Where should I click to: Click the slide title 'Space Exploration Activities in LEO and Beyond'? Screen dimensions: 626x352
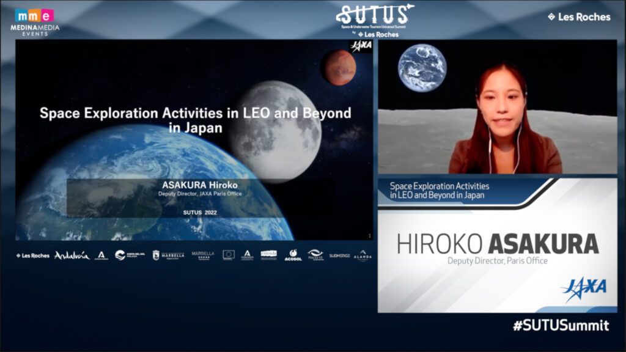coord(196,113)
